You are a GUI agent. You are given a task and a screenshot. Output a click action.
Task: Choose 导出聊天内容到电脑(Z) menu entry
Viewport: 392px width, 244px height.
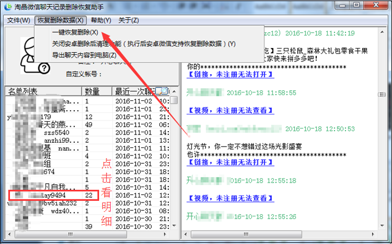[x=84, y=55]
